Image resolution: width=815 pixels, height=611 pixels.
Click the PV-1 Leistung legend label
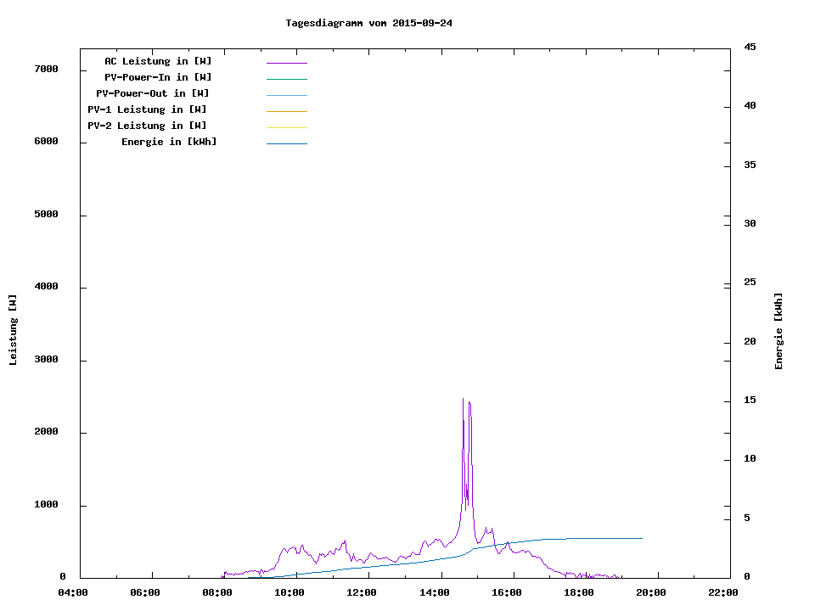[x=147, y=109]
